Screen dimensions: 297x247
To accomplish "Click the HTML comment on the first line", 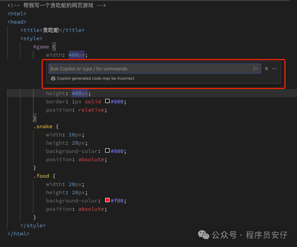I will click(56, 6).
